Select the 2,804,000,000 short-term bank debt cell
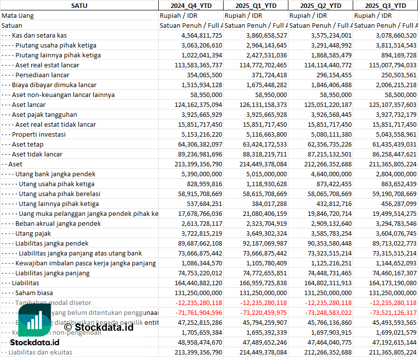The width and height of the screenshot is (418, 357). click(391, 174)
